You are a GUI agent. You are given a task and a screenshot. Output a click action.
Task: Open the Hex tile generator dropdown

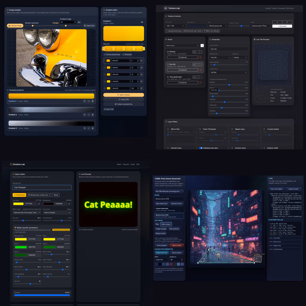click(220, 58)
